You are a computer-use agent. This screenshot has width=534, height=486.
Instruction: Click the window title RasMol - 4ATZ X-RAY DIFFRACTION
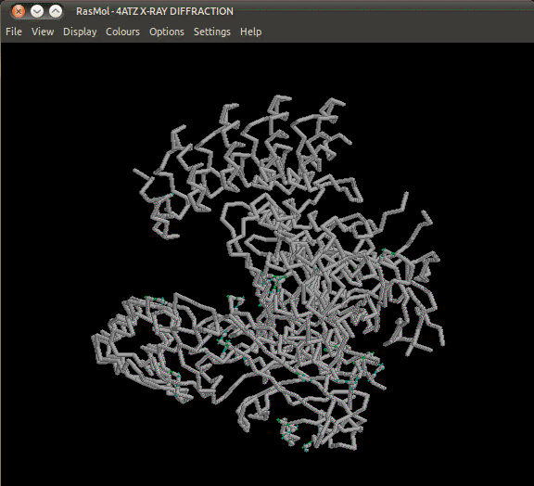pos(155,11)
